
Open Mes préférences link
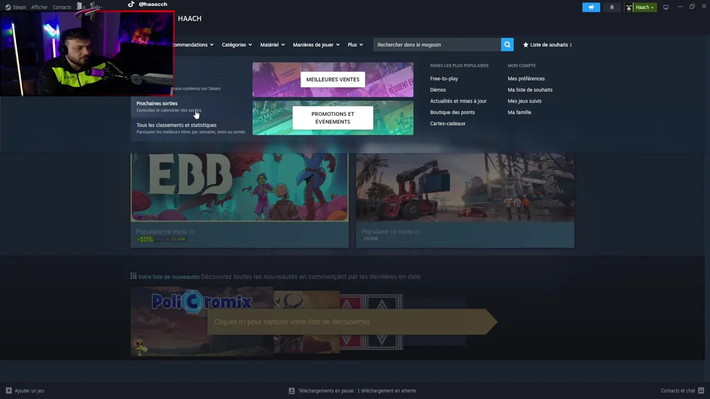click(526, 79)
